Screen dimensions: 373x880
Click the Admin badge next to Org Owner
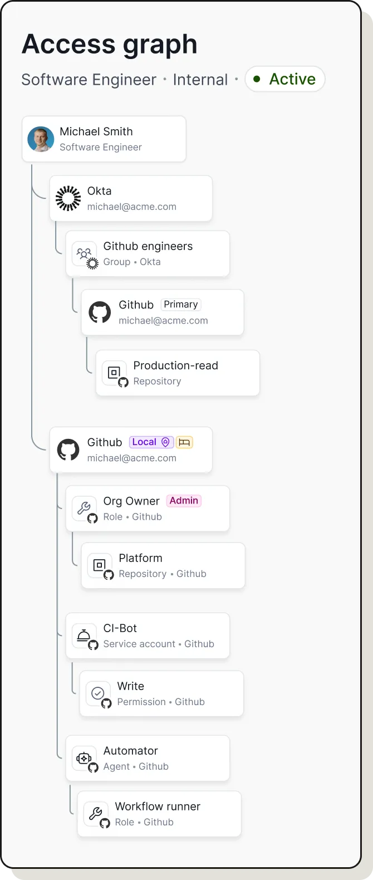click(184, 500)
